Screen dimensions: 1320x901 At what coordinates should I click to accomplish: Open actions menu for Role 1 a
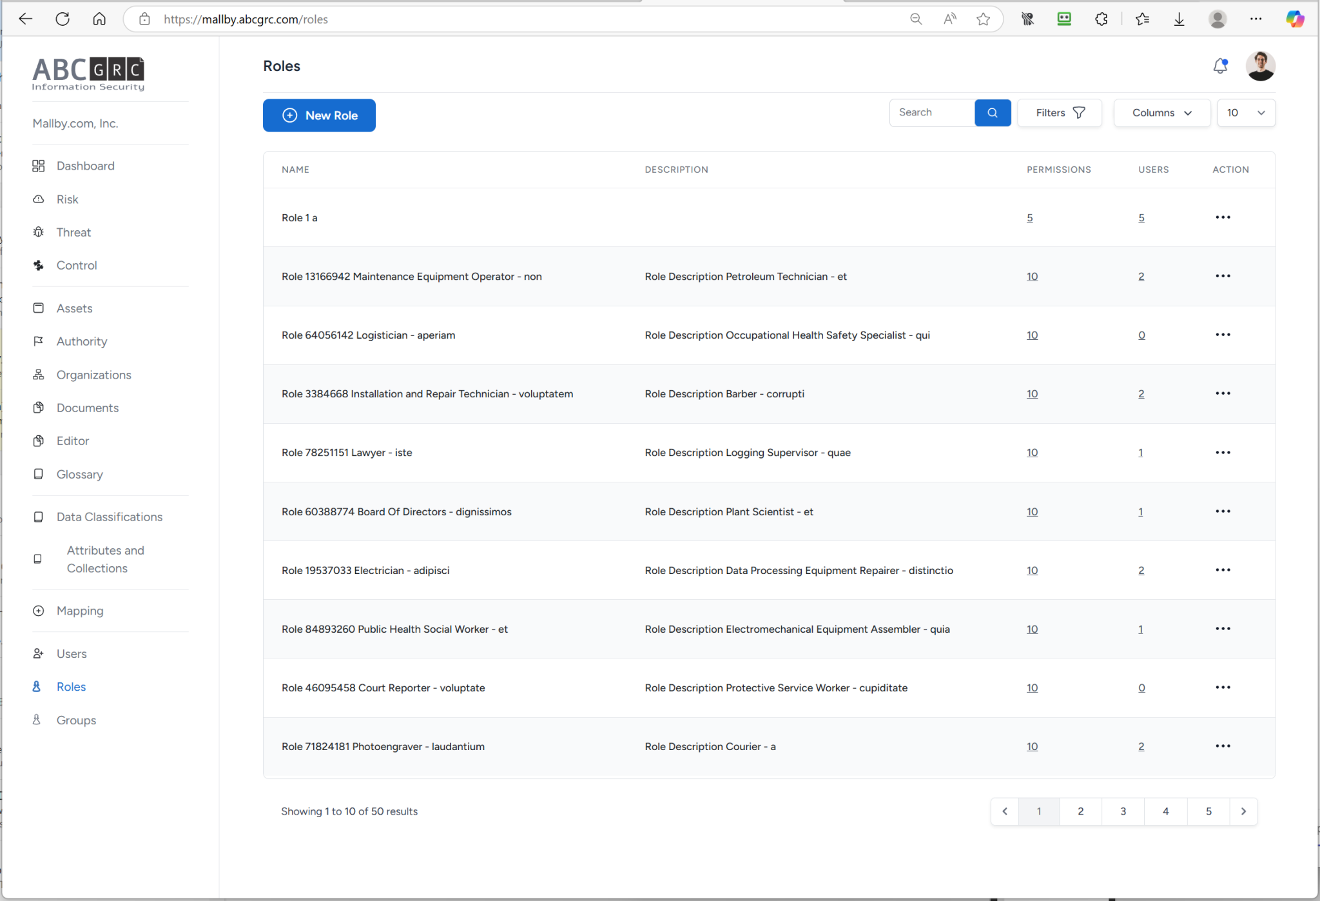pyautogui.click(x=1222, y=217)
